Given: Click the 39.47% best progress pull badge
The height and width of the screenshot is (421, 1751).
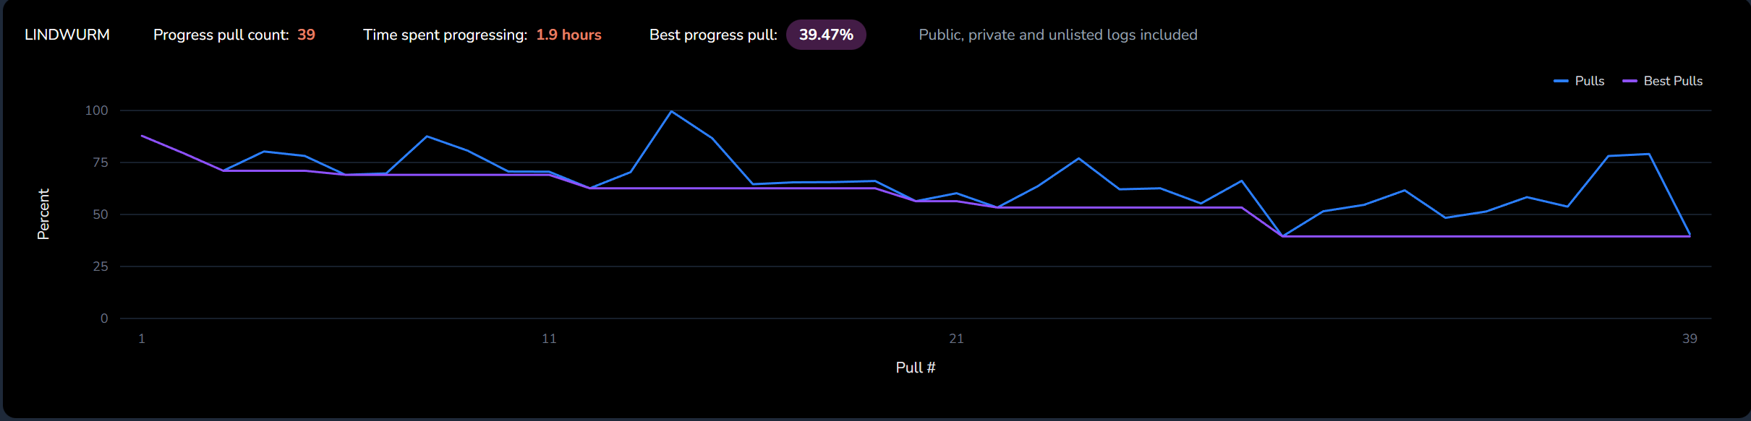Looking at the screenshot, I should pyautogui.click(x=826, y=35).
